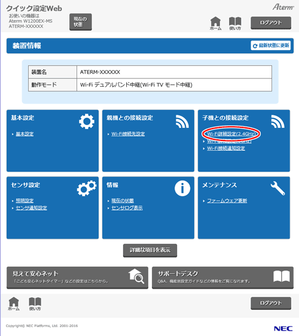Select the Wi-Fi デュアルバンド中継 mode value
The image size is (299, 336).
point(174,85)
